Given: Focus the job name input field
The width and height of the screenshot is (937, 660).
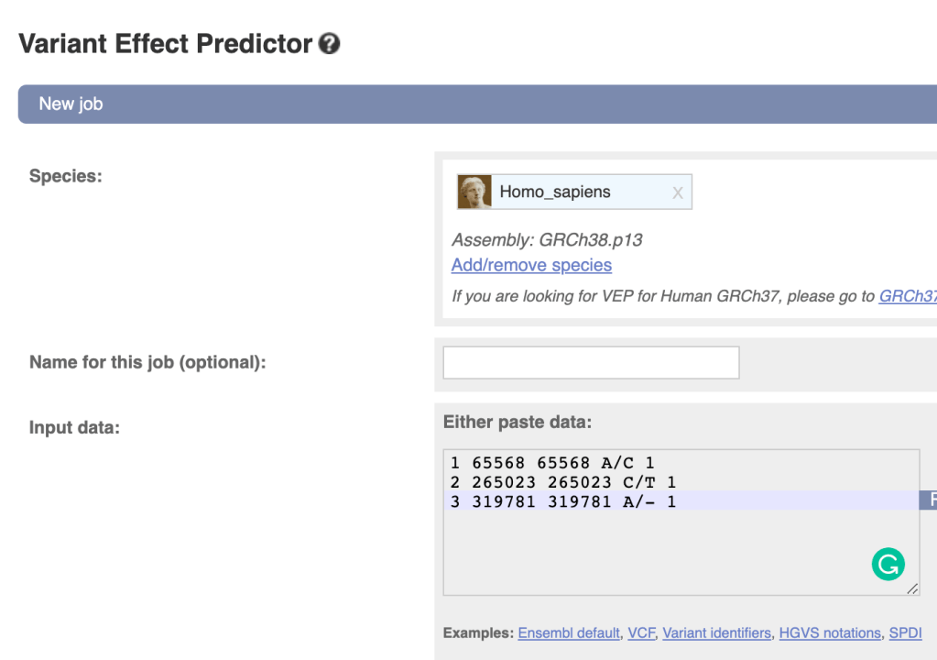Looking at the screenshot, I should (591, 363).
